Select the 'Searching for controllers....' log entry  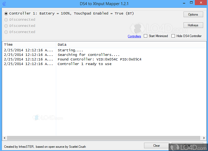click(x=104, y=55)
